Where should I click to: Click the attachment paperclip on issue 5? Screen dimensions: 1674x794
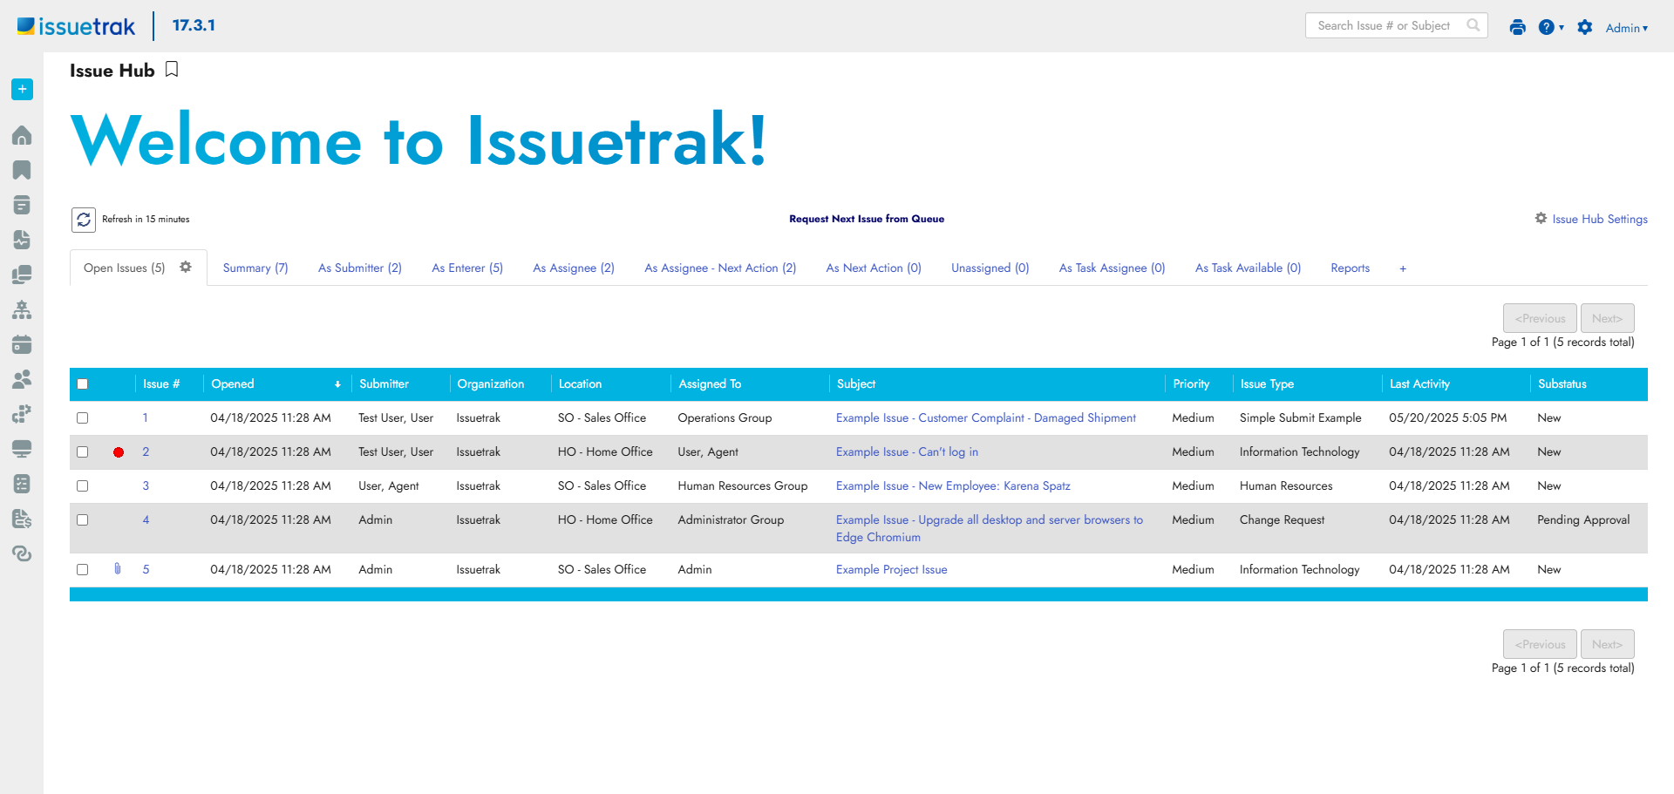(118, 568)
